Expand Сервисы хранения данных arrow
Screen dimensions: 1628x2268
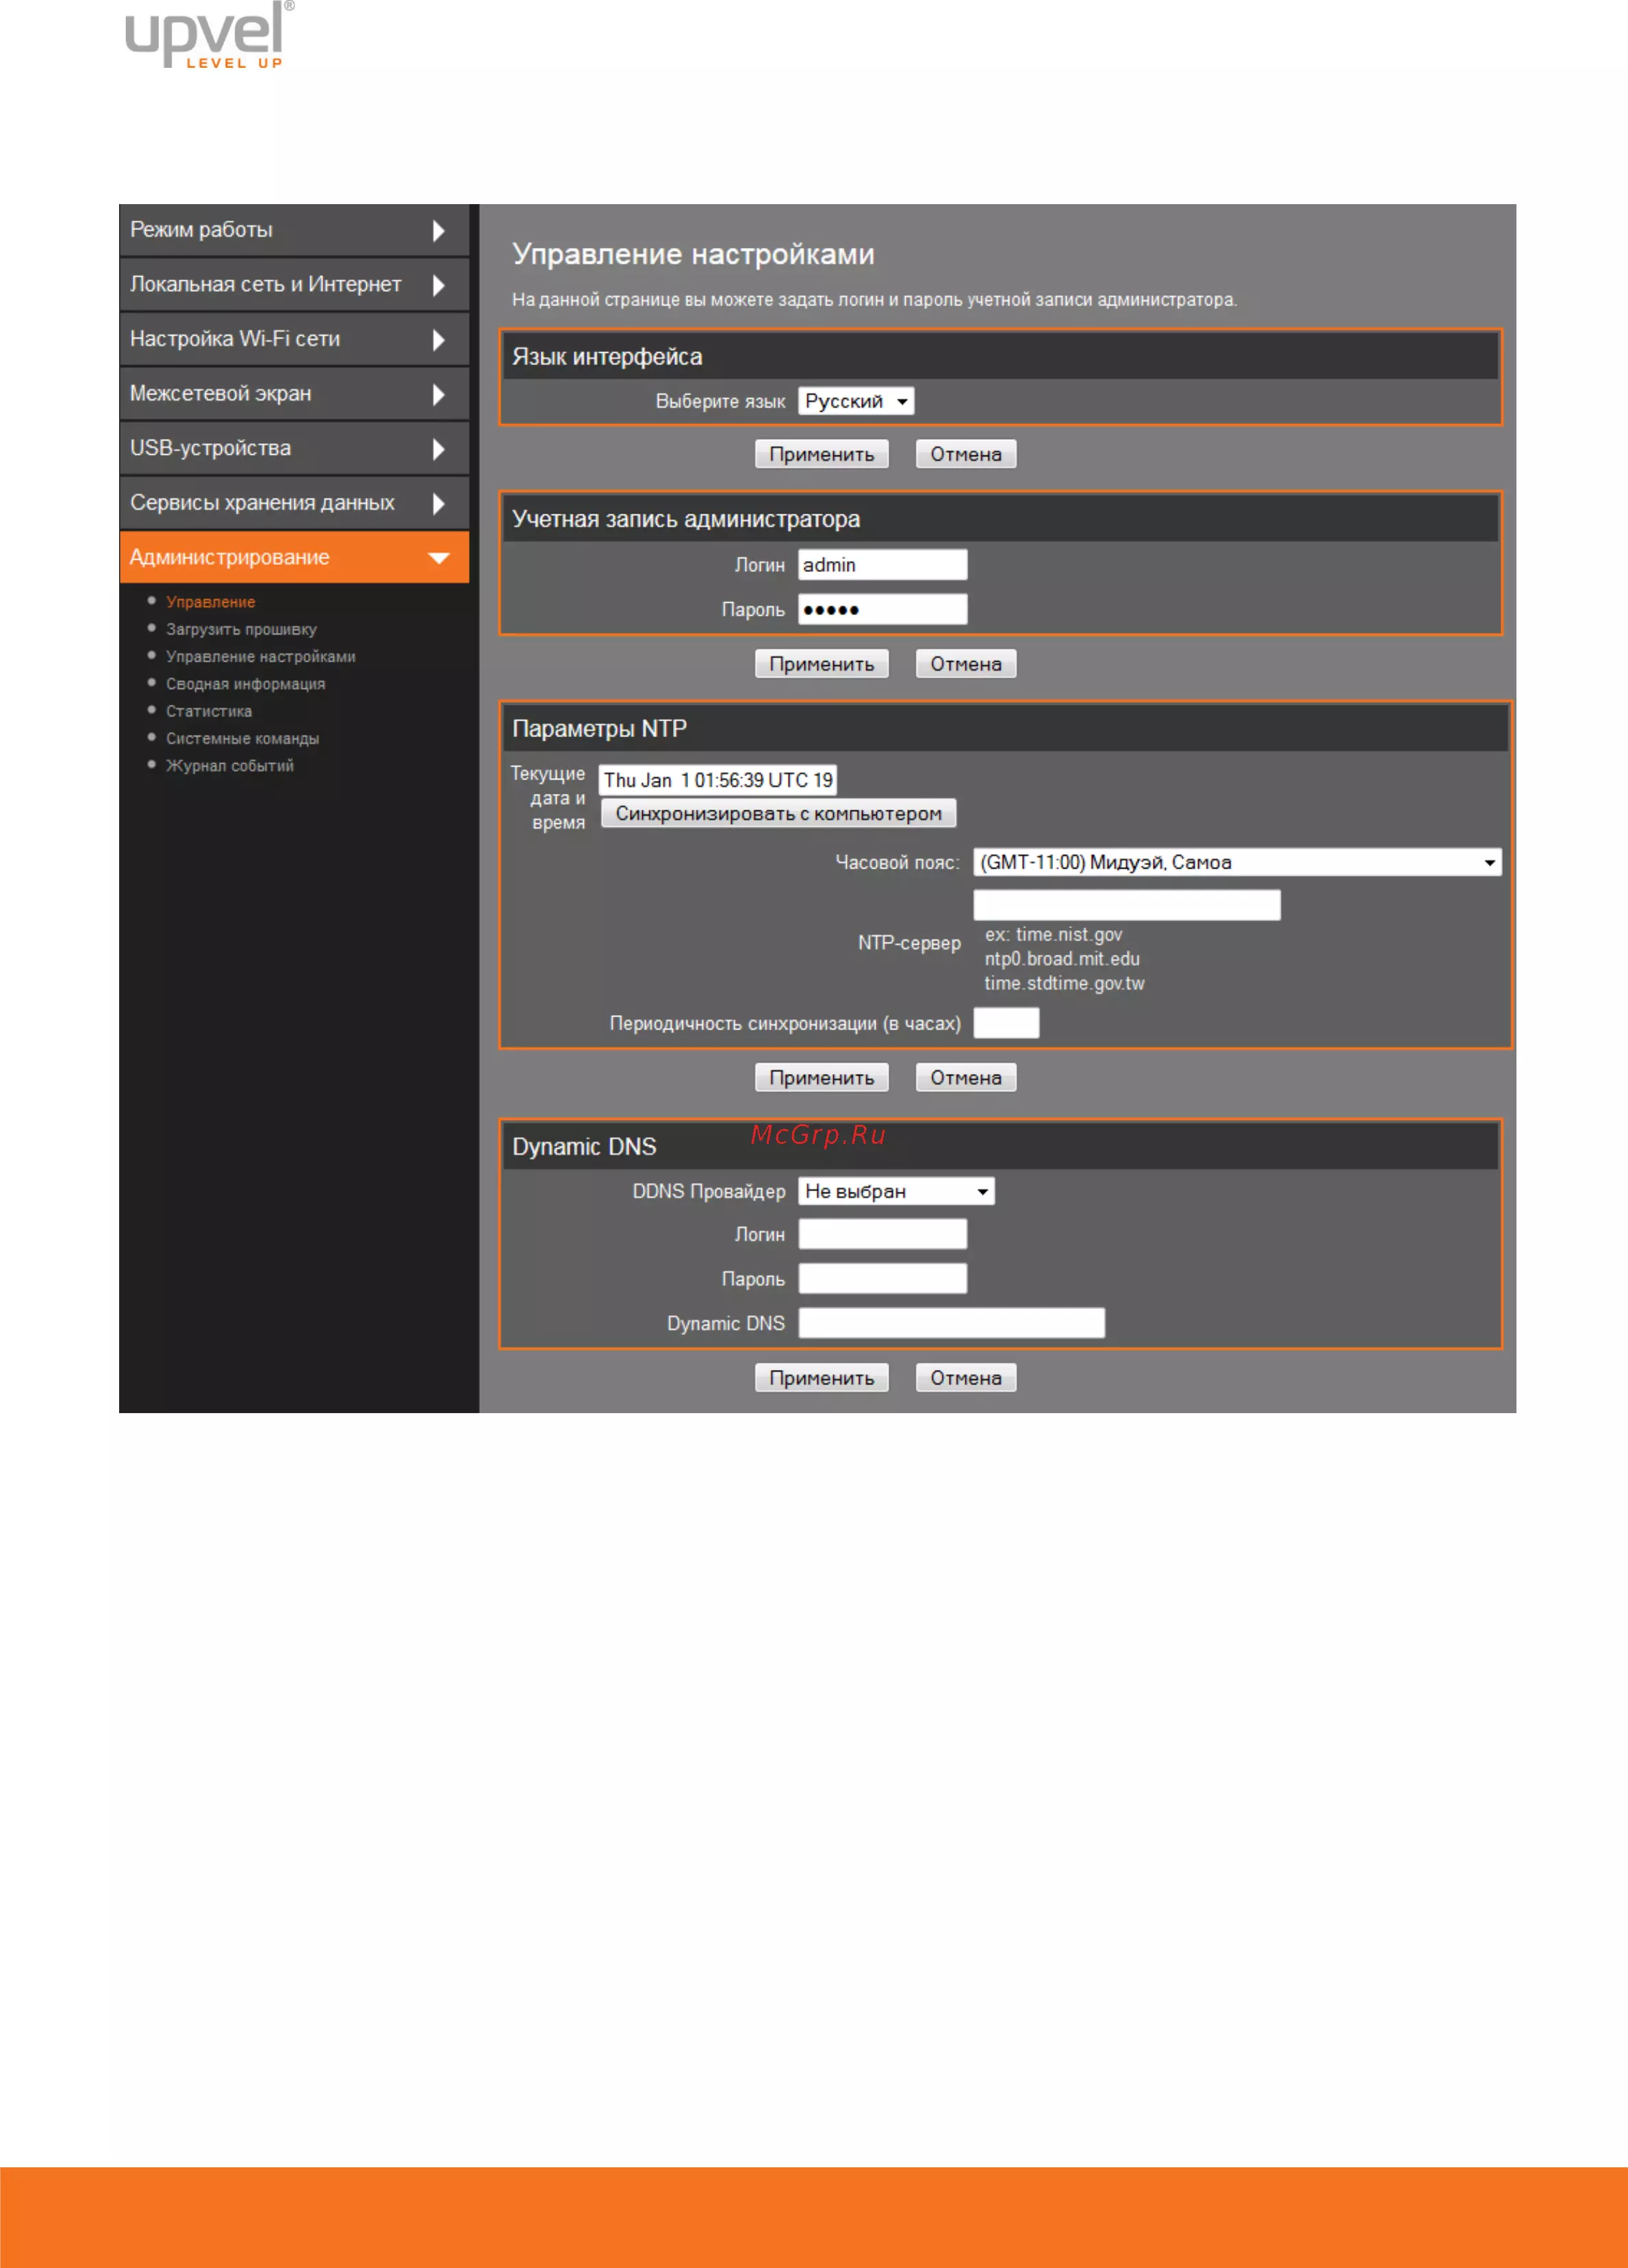(437, 504)
